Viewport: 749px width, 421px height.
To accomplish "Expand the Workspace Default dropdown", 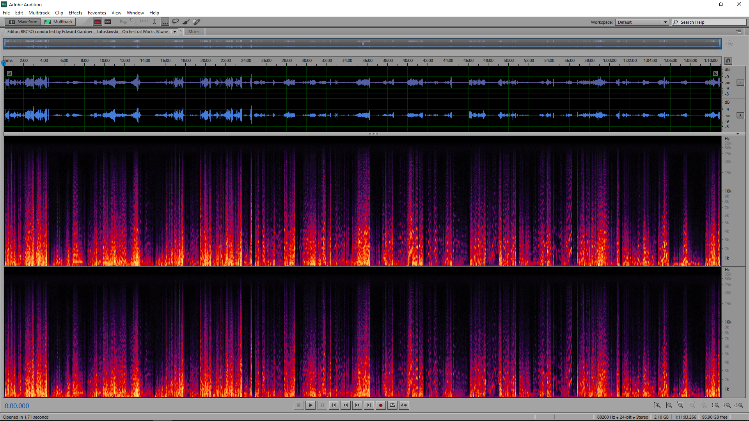I will (665, 22).
